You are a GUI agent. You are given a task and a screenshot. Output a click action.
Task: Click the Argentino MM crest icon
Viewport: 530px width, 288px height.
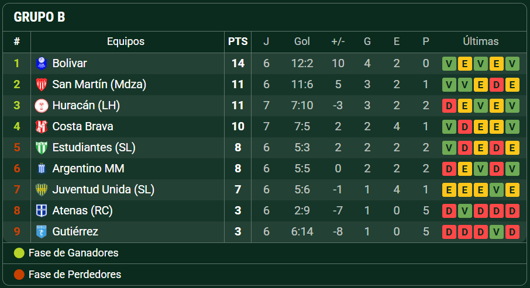point(41,168)
